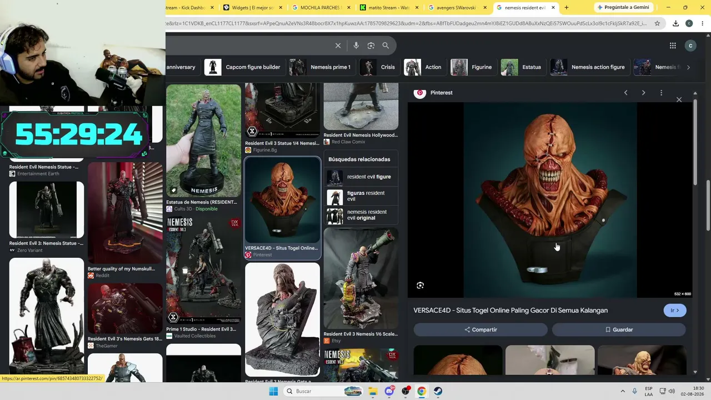Close the MOCHILA PARCHES browser tab

[x=349, y=8]
